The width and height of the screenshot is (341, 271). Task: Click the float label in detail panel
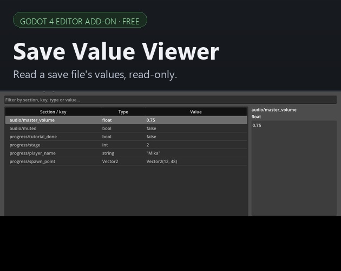[256, 117]
